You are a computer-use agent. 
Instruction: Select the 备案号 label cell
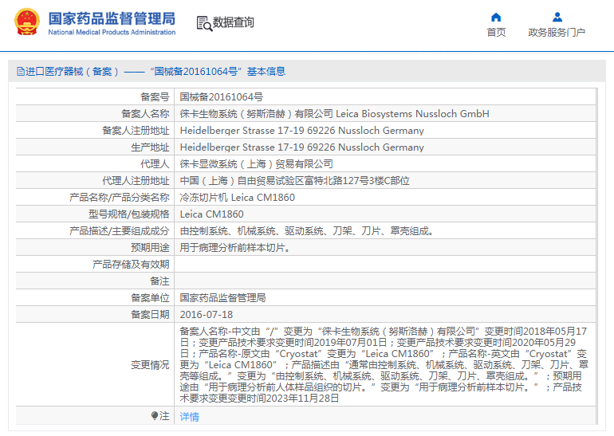pyautogui.click(x=155, y=96)
